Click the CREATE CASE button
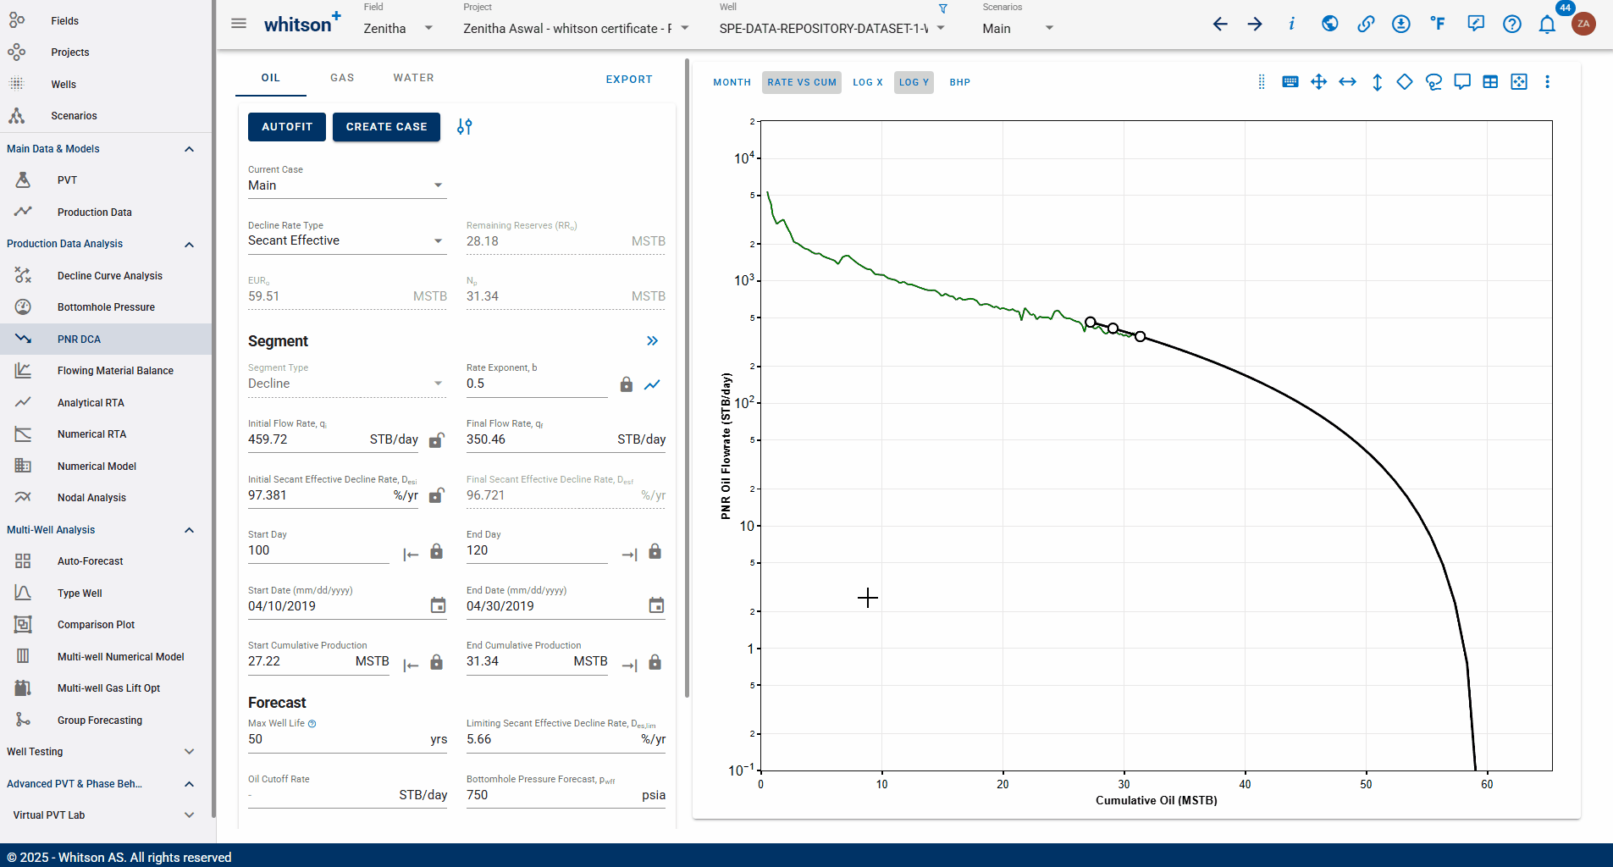This screenshot has height=867, width=1613. pyautogui.click(x=386, y=127)
